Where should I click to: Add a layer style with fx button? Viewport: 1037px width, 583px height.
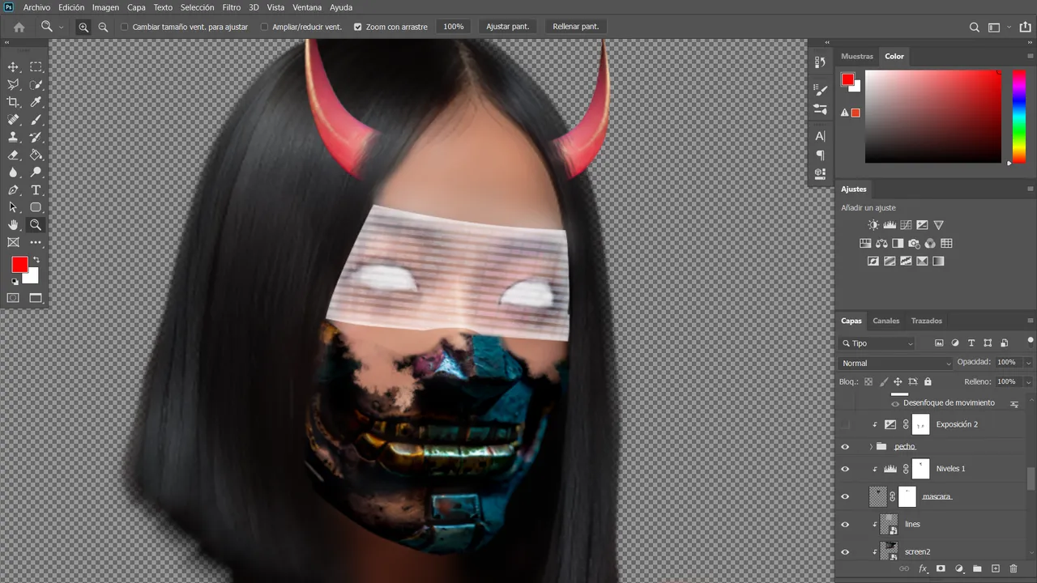point(923,569)
